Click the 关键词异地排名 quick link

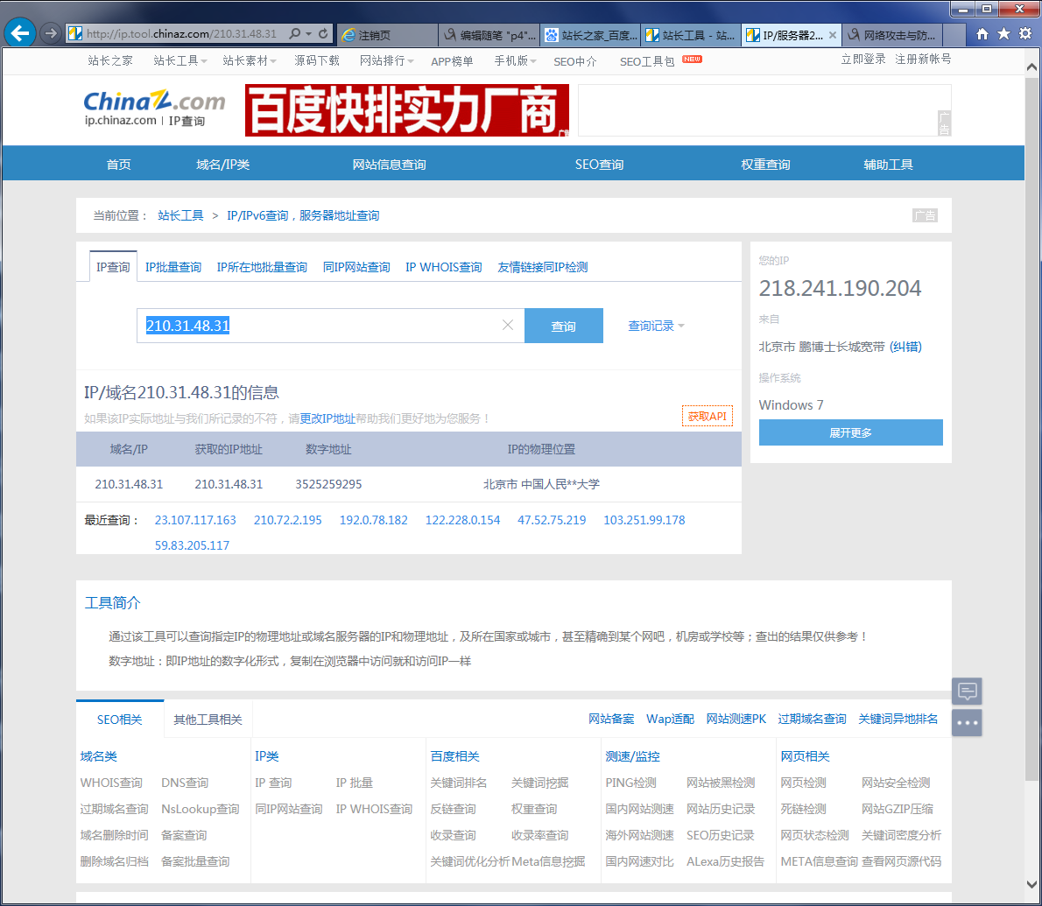click(x=898, y=719)
